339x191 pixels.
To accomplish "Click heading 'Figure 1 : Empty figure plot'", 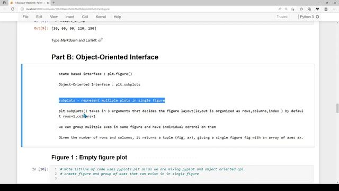I will point(89,158).
